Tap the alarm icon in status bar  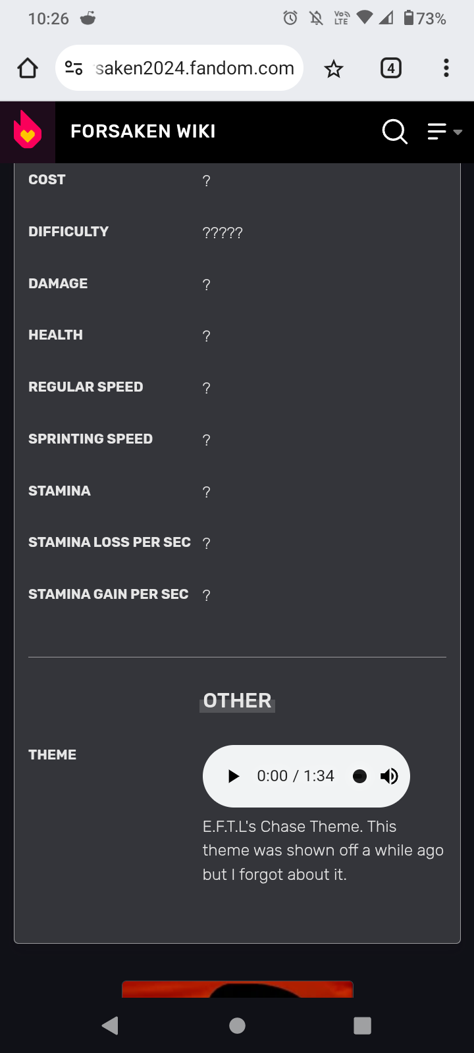(x=290, y=18)
